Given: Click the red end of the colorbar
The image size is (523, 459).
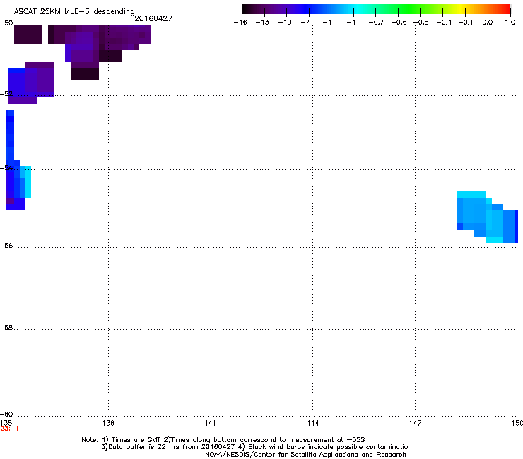Looking at the screenshot, I should point(504,8).
